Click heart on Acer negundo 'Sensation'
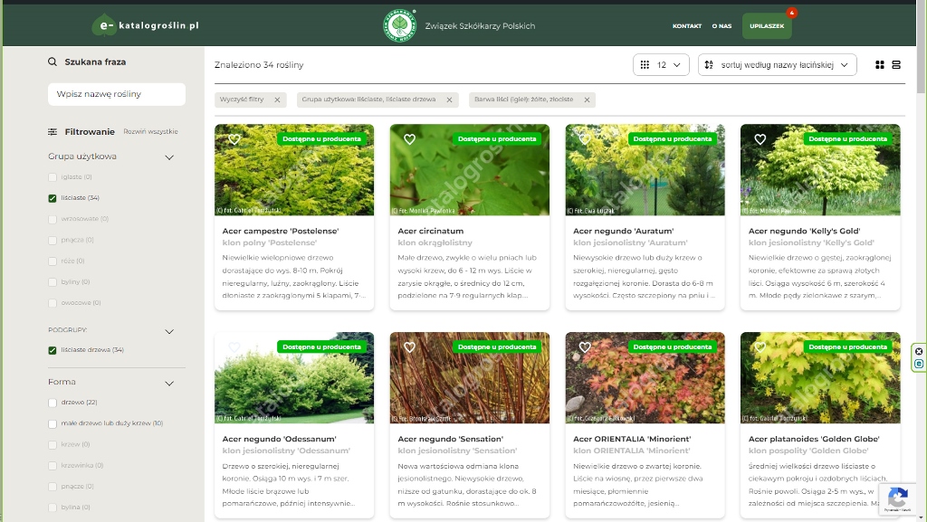 click(x=409, y=347)
